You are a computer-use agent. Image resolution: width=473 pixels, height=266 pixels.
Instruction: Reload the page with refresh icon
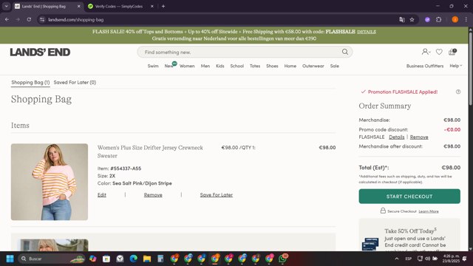[x=29, y=20]
